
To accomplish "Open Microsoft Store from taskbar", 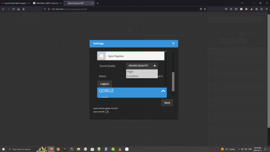I will click(x=92, y=149).
